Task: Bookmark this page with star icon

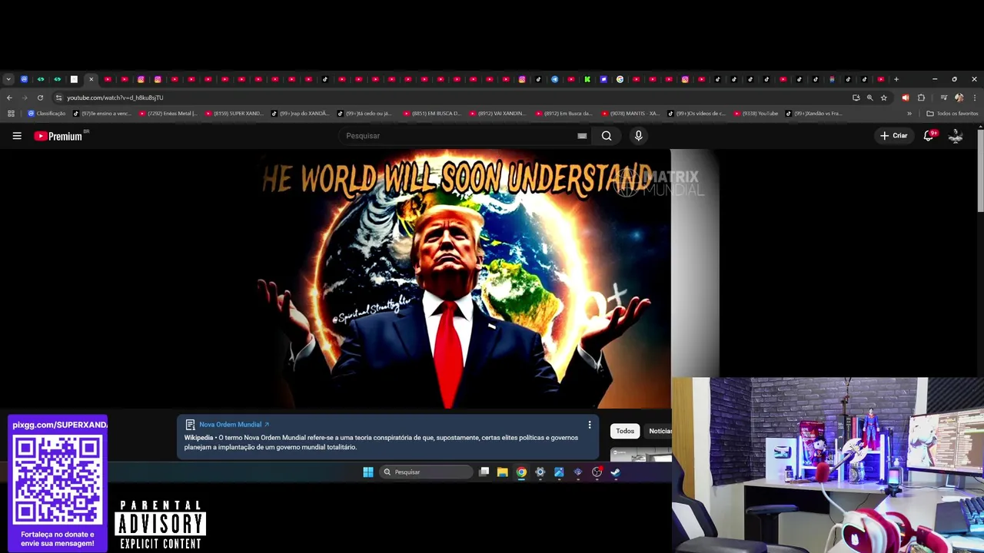Action: pyautogui.click(x=884, y=98)
